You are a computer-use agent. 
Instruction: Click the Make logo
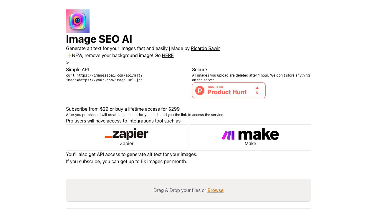(250, 135)
